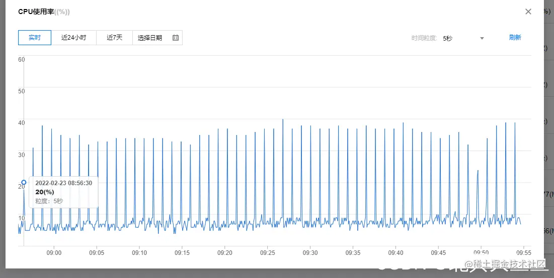Click the 09:40 x-axis label

tap(395, 253)
